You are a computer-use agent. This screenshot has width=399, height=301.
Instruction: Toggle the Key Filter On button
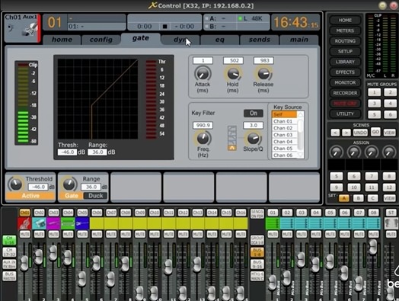[x=254, y=113]
